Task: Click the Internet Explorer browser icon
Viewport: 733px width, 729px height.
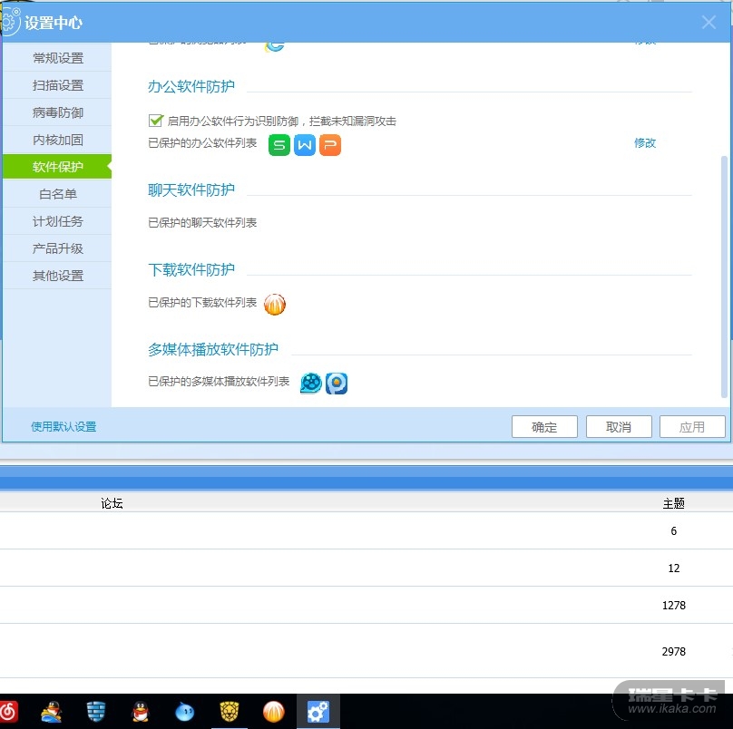Action: [x=274, y=45]
